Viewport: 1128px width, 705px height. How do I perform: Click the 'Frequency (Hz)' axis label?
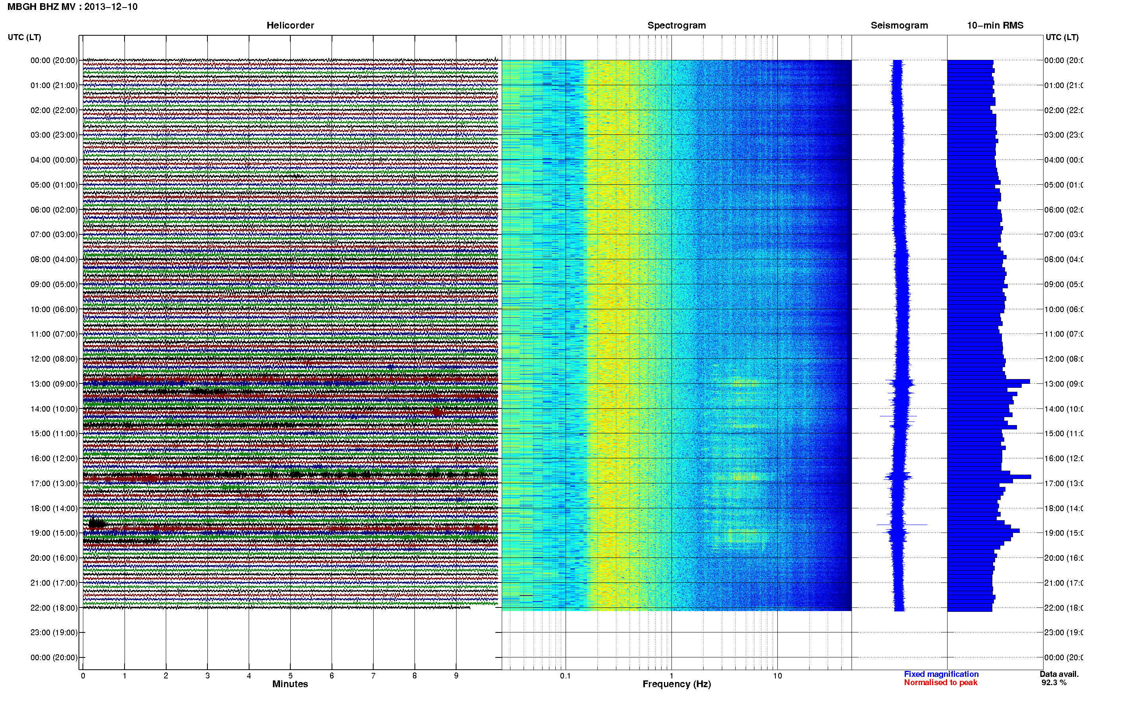tap(677, 684)
